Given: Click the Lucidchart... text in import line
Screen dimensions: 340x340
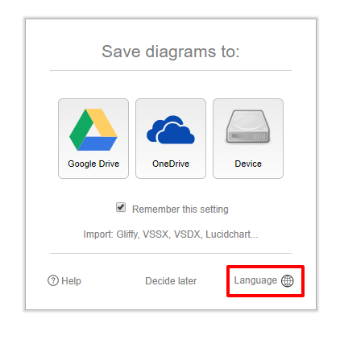Looking at the screenshot, I should click(232, 234).
